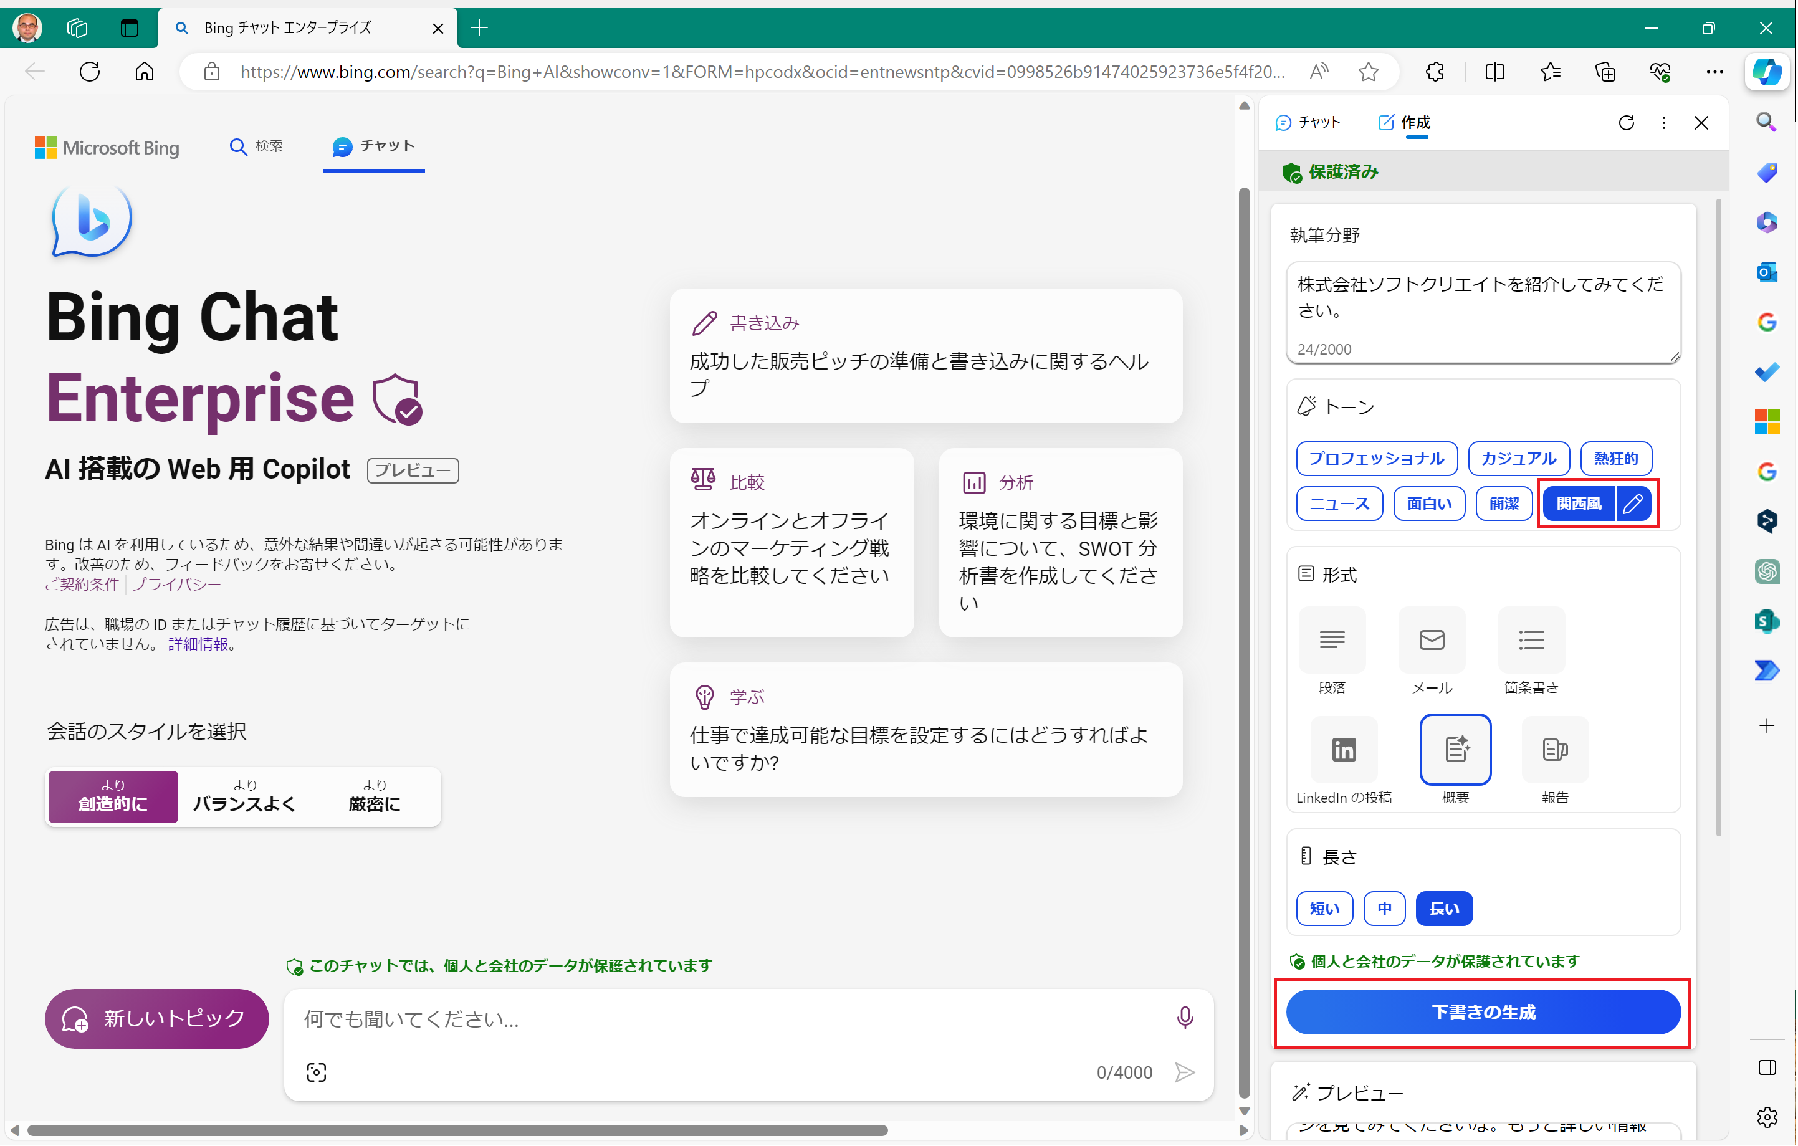Select the プロフェッショナル tone
The width and height of the screenshot is (1798, 1146).
[x=1376, y=459]
